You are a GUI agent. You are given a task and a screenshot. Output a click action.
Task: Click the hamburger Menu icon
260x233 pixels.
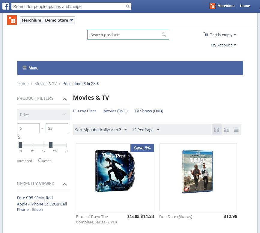point(25,68)
